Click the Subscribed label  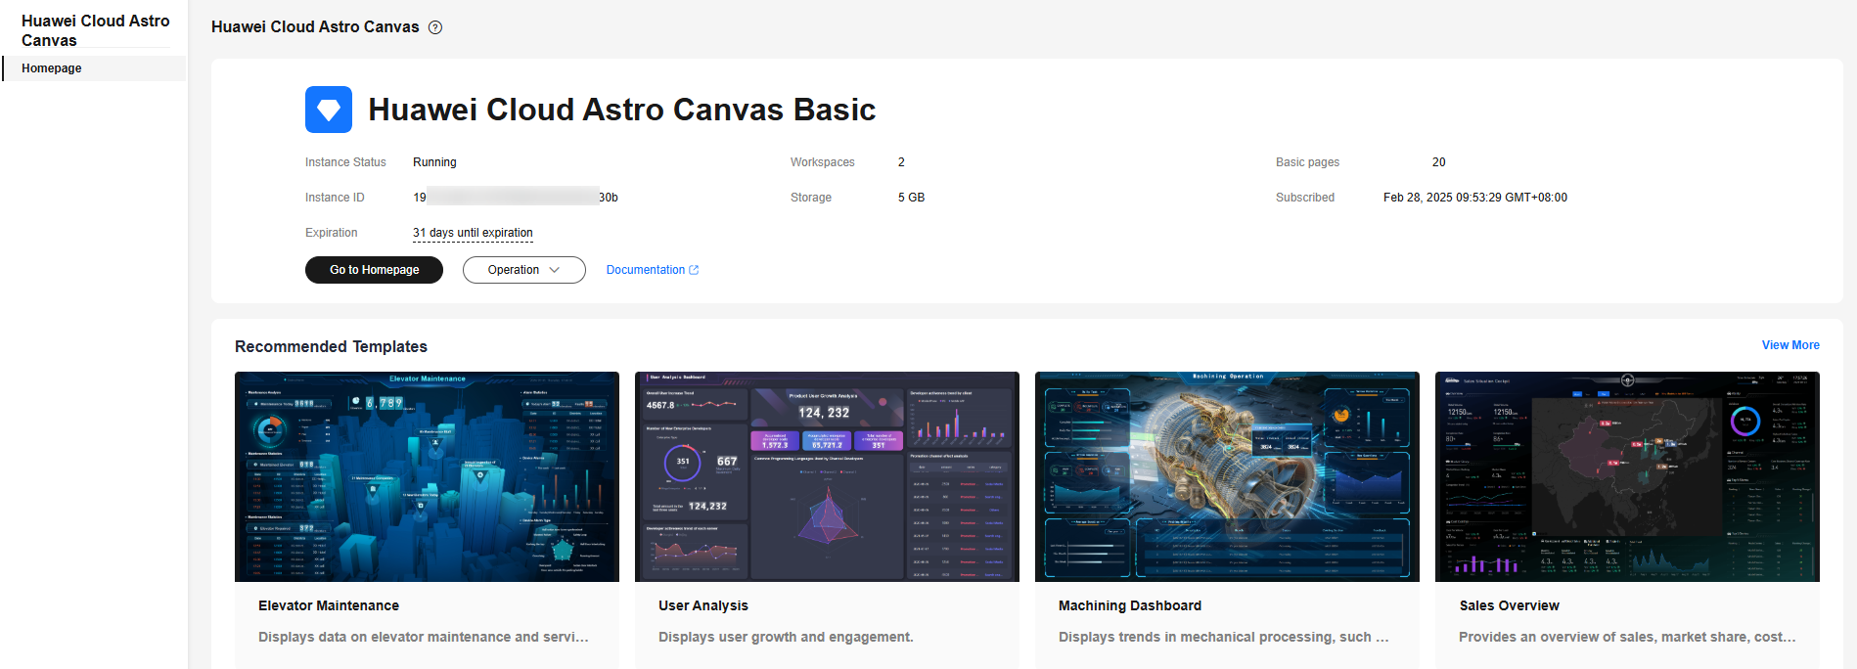(x=1305, y=198)
